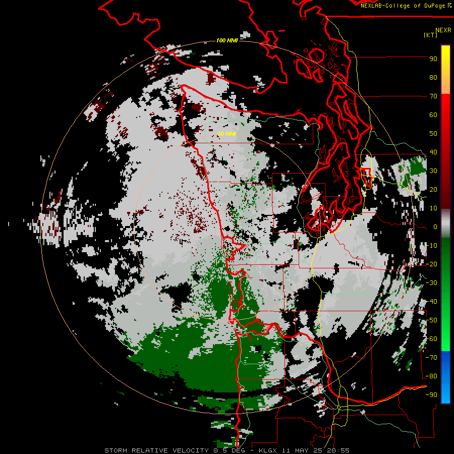
Task: Click the 50 value on the velocity scale
Action: 433,134
